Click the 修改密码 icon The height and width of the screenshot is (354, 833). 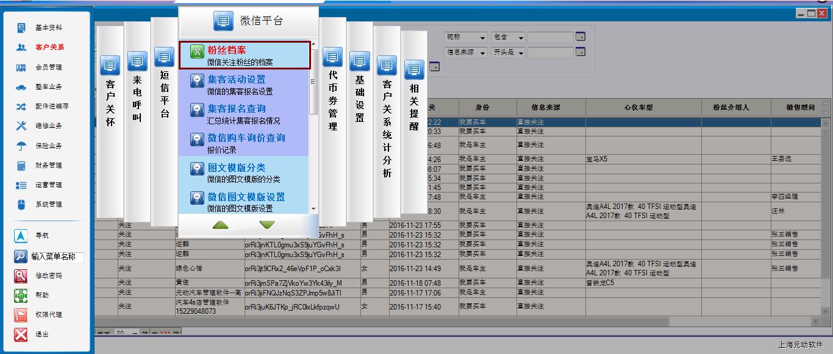coord(21,276)
